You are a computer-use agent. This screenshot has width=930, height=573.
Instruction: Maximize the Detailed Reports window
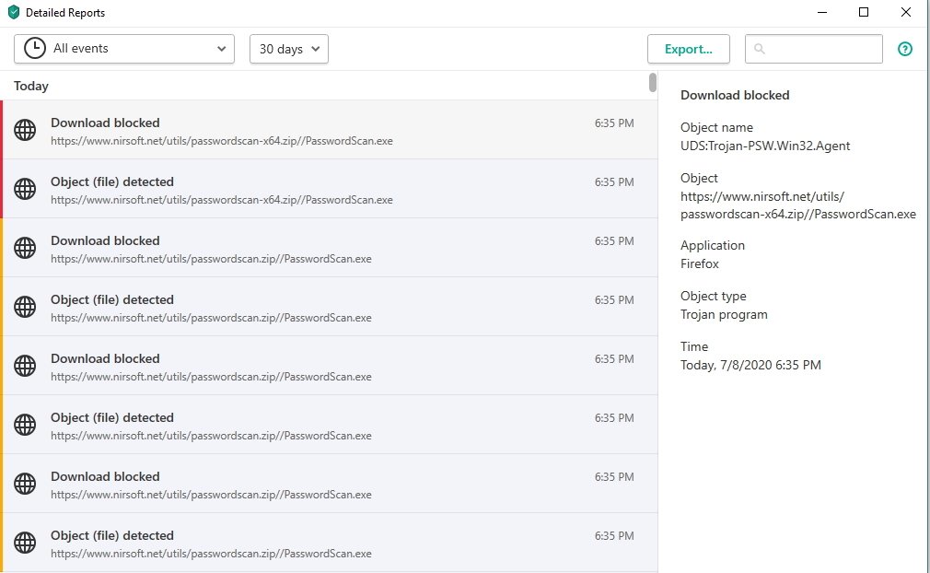(x=864, y=13)
